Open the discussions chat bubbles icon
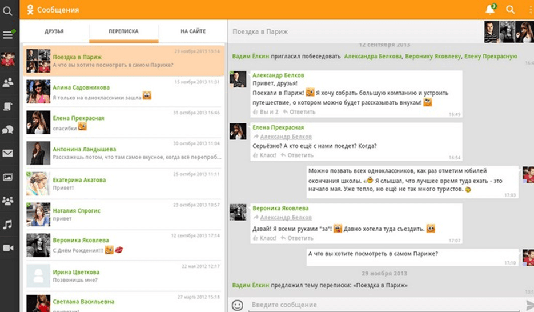This screenshot has height=312, width=534. coord(8,130)
